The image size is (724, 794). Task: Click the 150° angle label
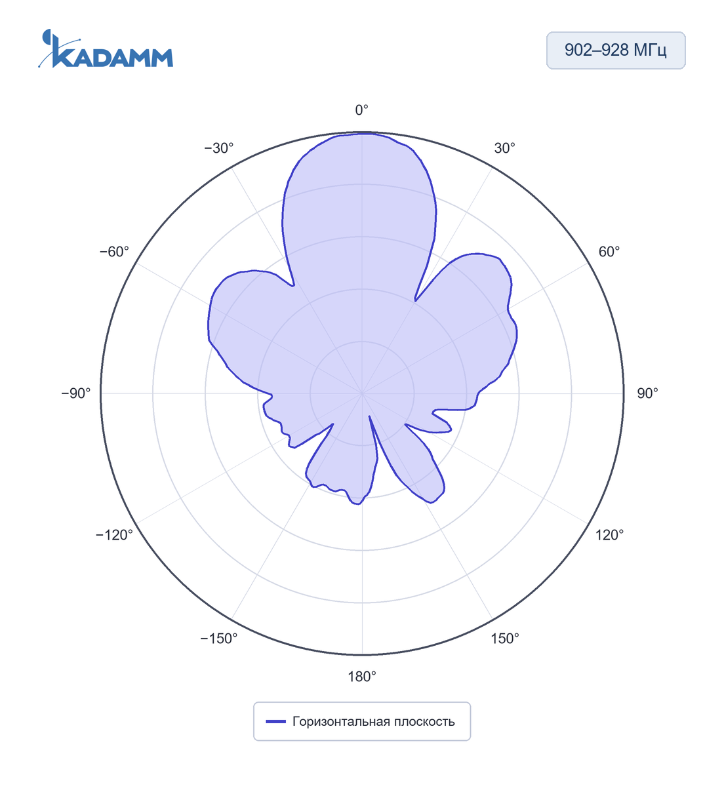(x=505, y=639)
